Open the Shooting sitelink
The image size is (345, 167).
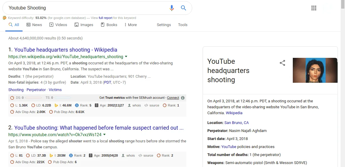point(16,90)
